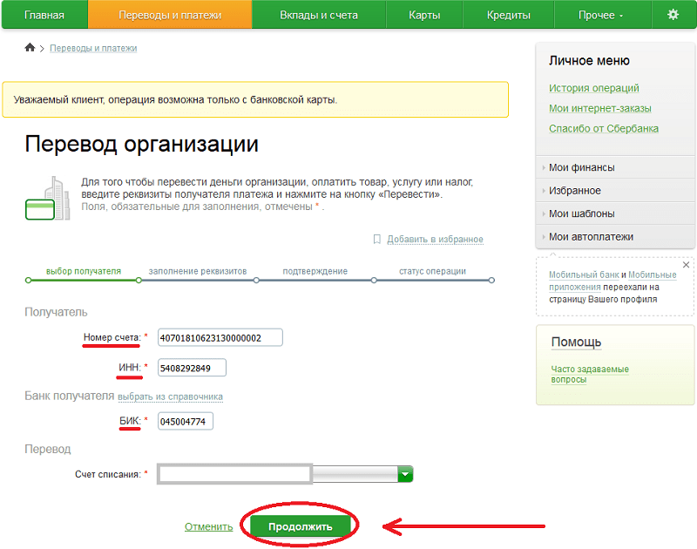Click выбрать из справочника link
This screenshot has height=549, width=697.
pos(170,396)
